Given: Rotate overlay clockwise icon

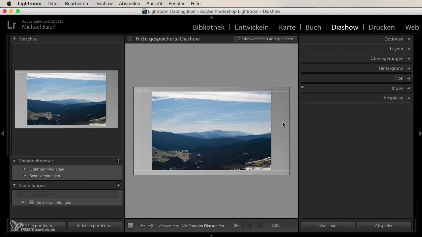Looking at the screenshot, I should 260,226.
